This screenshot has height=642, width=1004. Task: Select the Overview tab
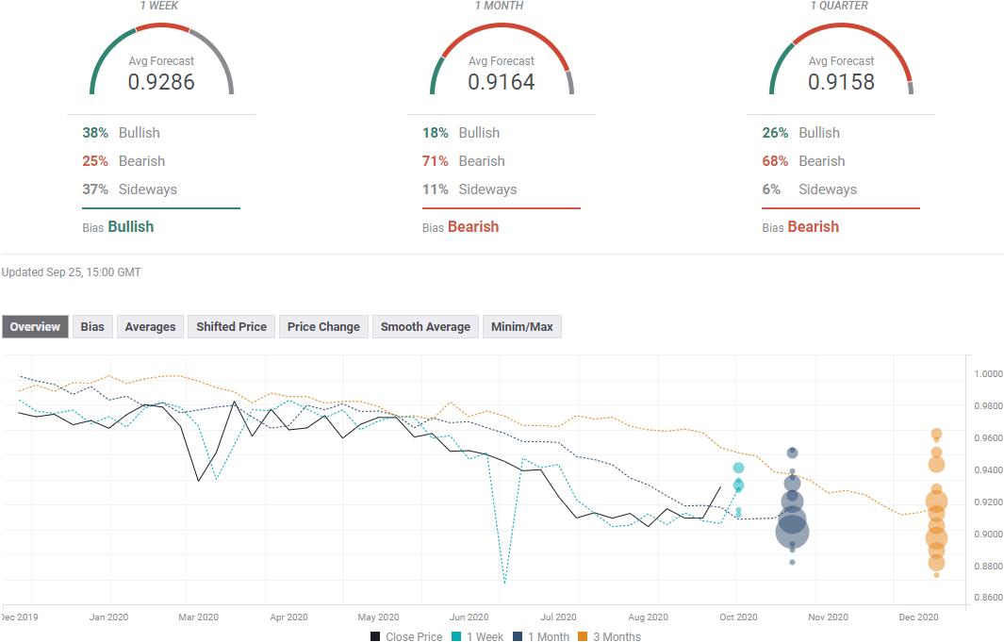click(x=35, y=326)
